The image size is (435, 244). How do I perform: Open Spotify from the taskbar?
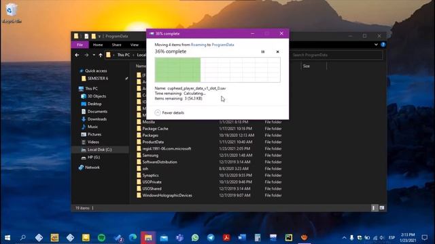tap(101, 237)
